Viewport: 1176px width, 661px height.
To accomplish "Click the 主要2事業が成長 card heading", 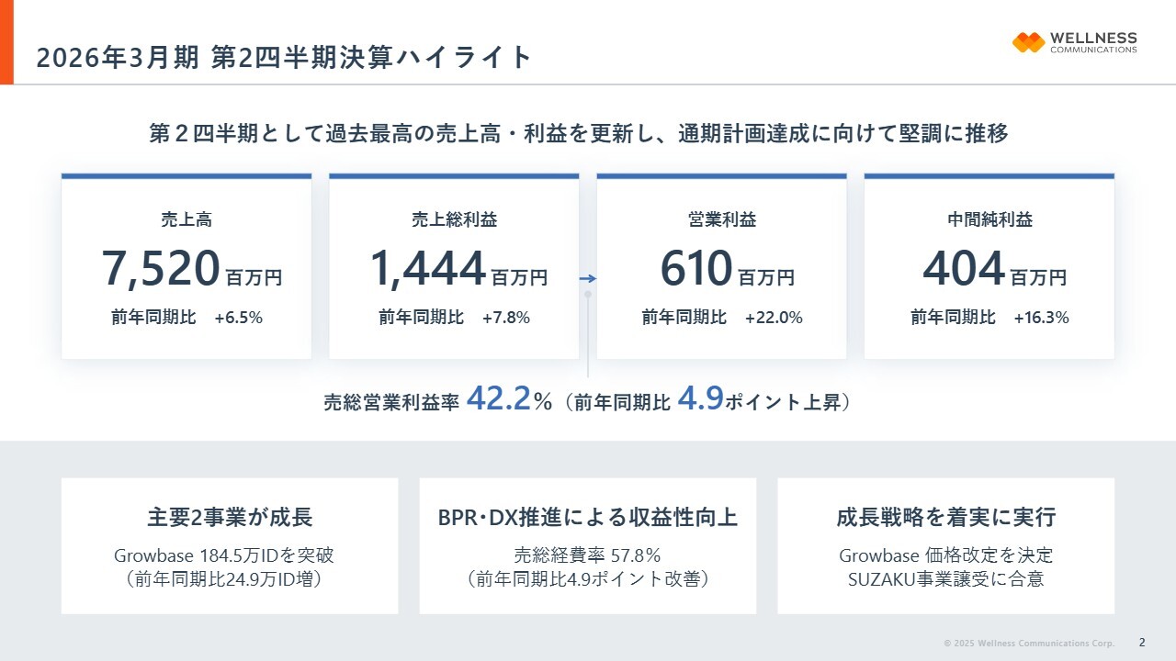I will point(230,517).
